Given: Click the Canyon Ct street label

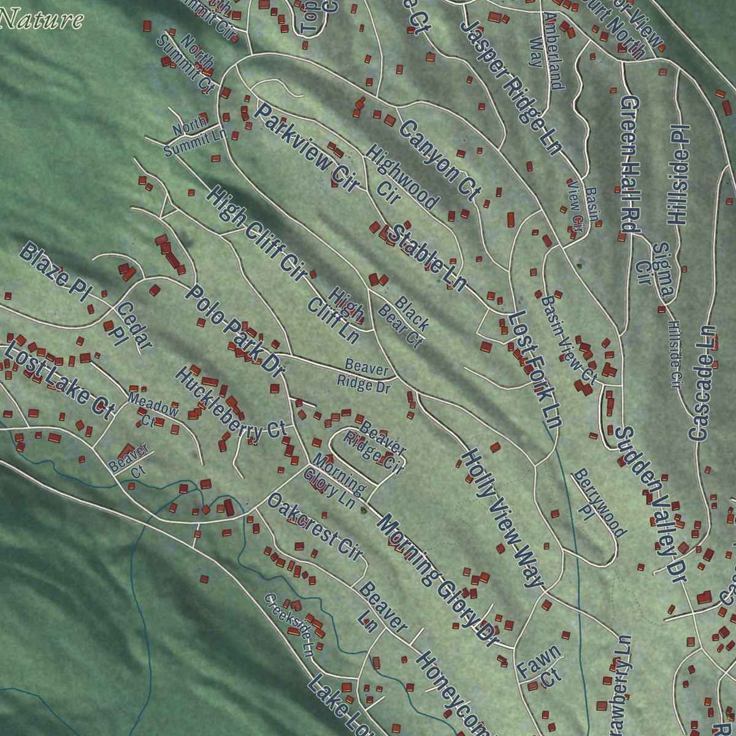Looking at the screenshot, I should click(x=439, y=161).
